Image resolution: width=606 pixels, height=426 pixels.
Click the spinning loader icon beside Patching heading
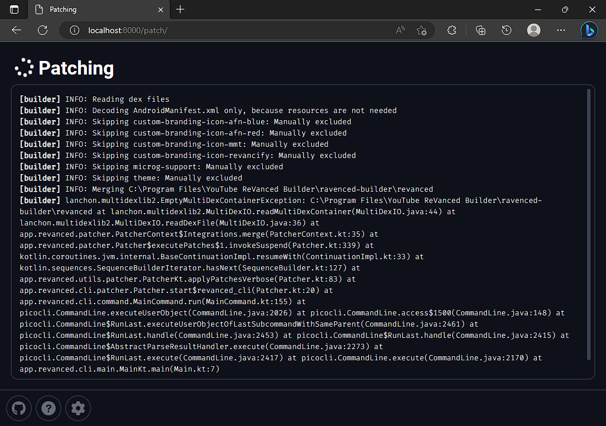coord(24,68)
